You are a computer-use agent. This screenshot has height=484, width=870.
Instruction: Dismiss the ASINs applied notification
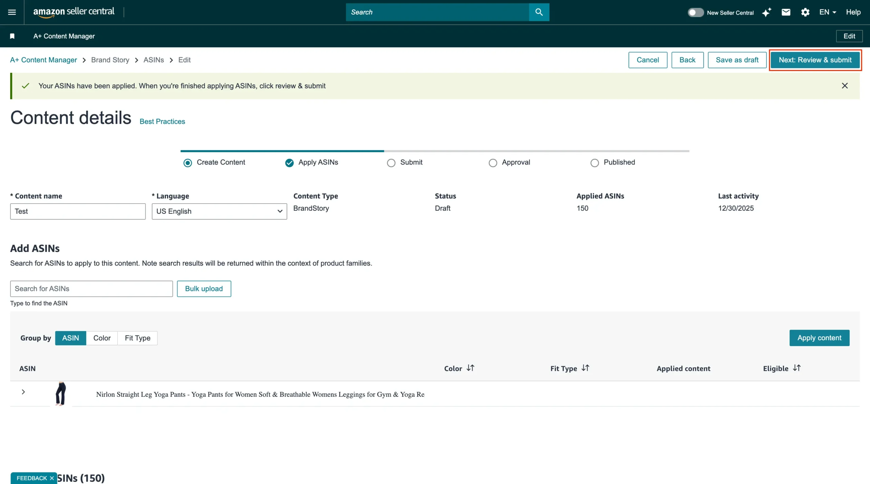[x=845, y=86]
